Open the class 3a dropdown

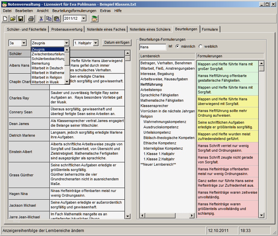(24, 43)
